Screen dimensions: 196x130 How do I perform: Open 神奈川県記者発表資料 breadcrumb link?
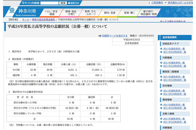43,20
